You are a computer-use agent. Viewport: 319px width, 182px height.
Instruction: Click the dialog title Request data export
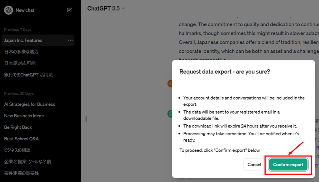click(225, 72)
